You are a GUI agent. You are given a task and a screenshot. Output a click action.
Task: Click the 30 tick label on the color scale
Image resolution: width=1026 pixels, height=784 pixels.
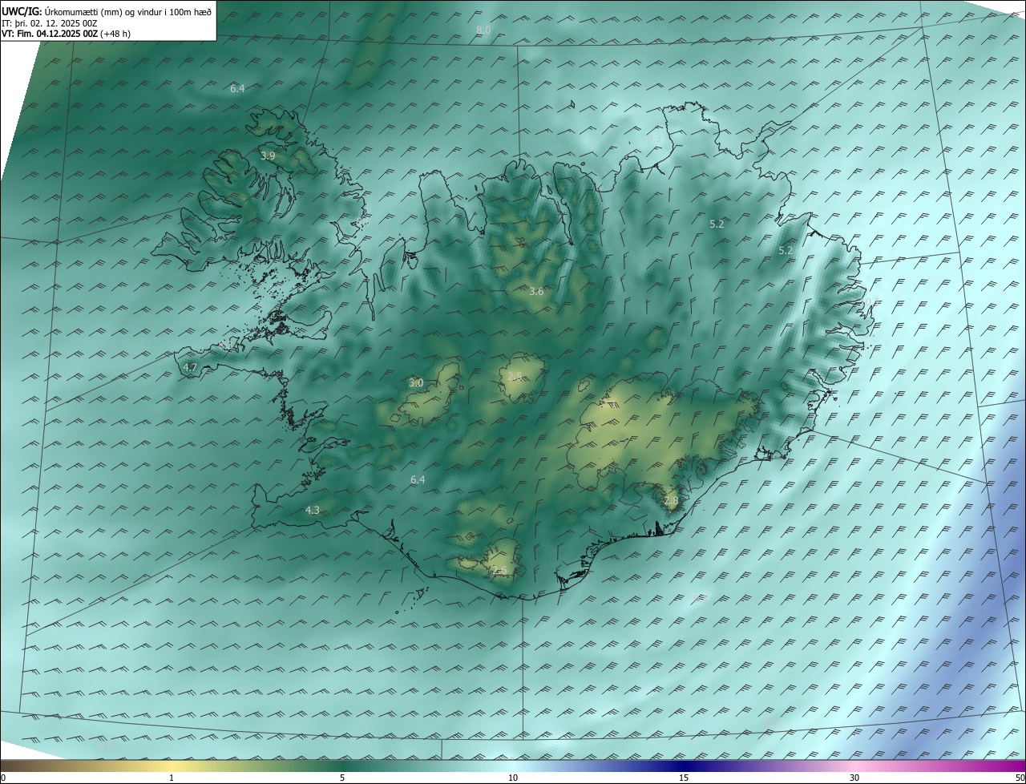(854, 778)
